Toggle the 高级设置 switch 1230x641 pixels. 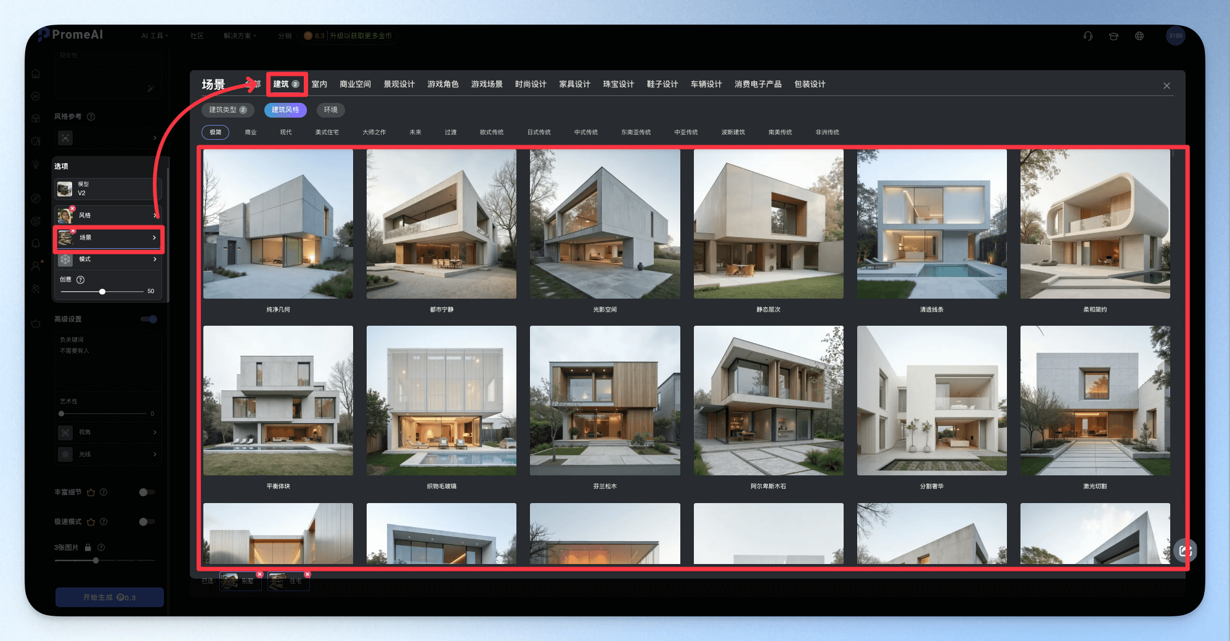(x=149, y=319)
